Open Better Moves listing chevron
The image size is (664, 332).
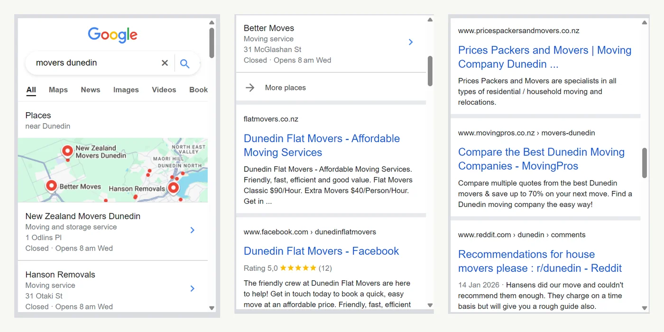click(x=411, y=42)
